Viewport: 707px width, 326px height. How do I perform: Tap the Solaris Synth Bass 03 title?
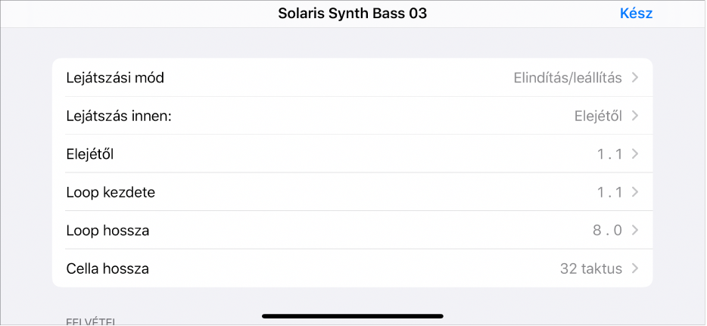353,14
